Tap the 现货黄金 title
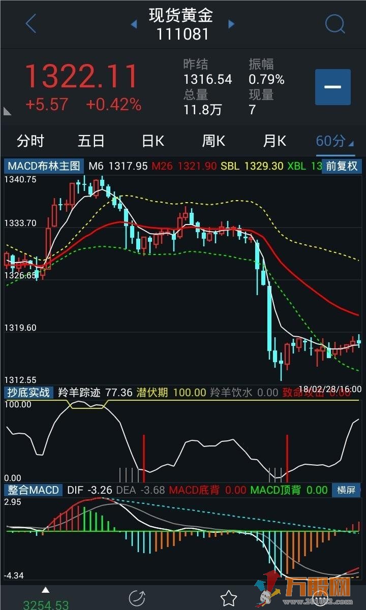This screenshot has height=610, width=366. point(181,16)
